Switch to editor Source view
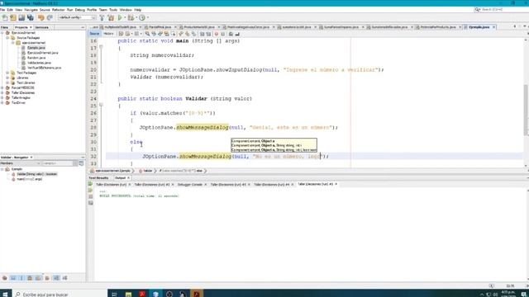Image resolution: width=529 pixels, height=297 pixels. pos(94,34)
